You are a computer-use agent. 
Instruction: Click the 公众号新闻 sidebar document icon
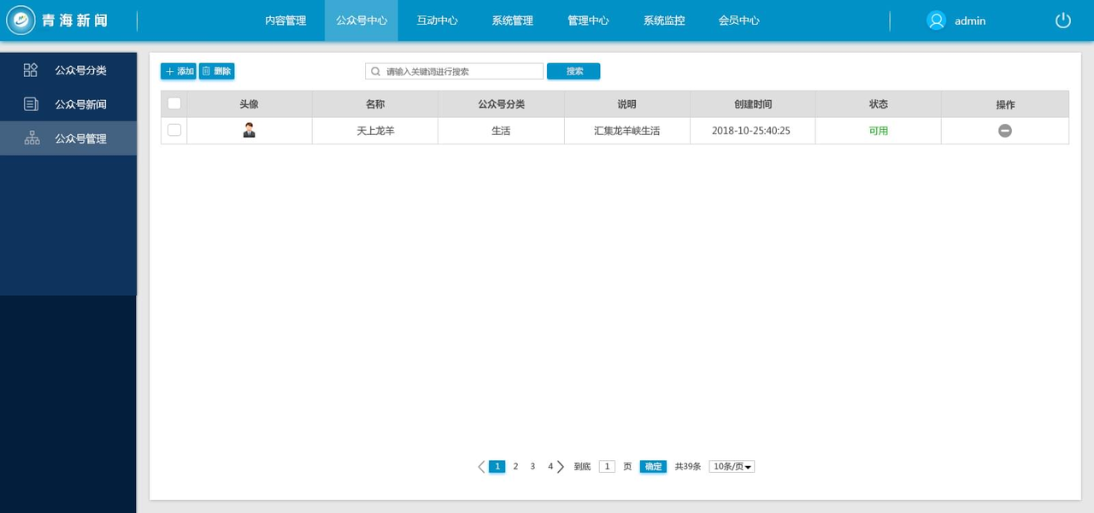coord(31,104)
